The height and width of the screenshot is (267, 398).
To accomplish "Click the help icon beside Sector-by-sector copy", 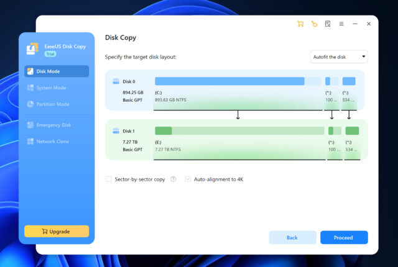I will pos(173,179).
